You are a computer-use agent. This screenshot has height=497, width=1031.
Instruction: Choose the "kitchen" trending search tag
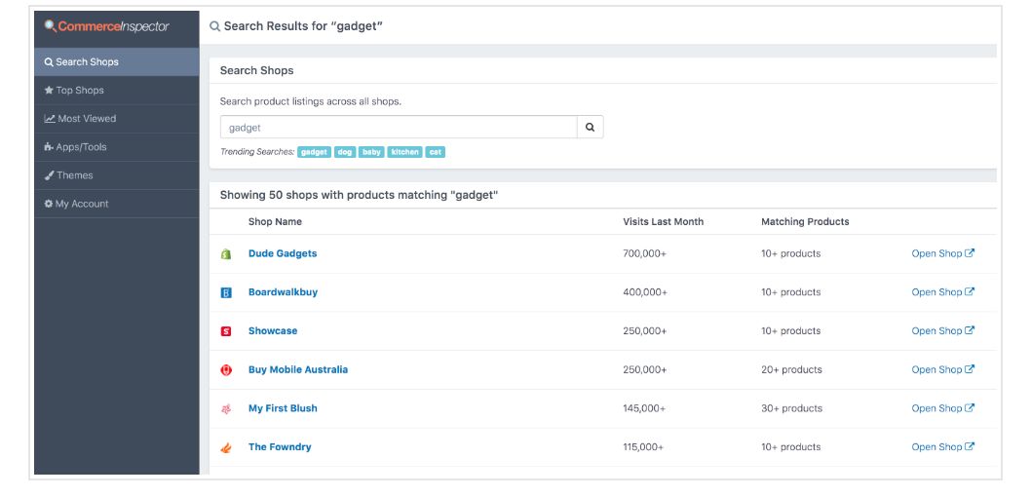tap(404, 152)
